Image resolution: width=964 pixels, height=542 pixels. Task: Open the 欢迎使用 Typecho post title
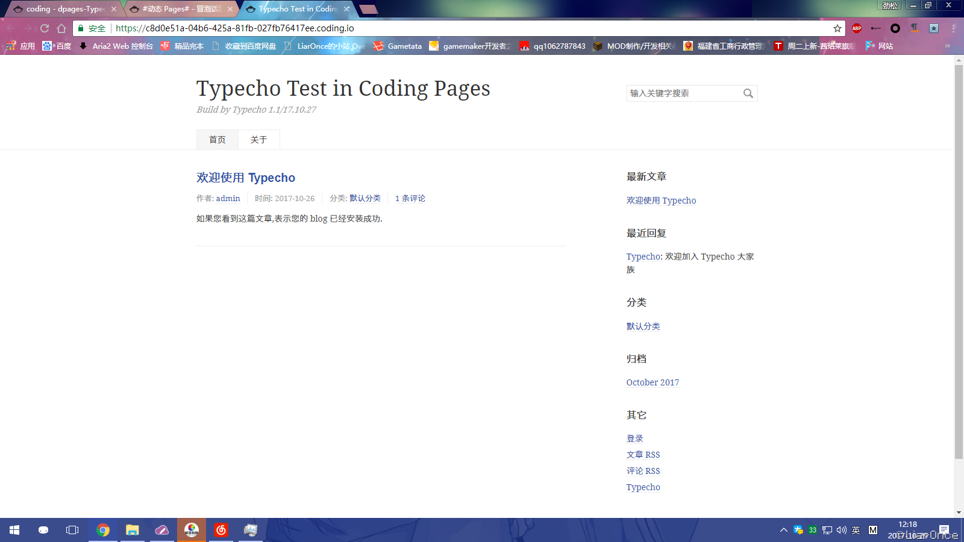246,178
